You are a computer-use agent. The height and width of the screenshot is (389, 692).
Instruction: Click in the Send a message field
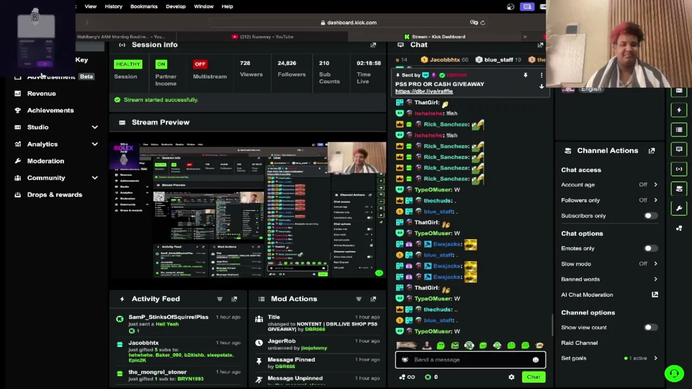click(470, 360)
